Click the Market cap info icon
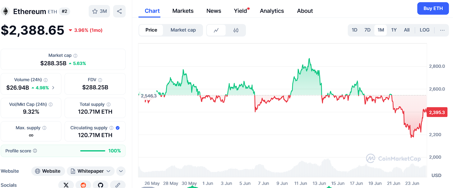Viewport: 453px width, 188px height. coord(75,56)
